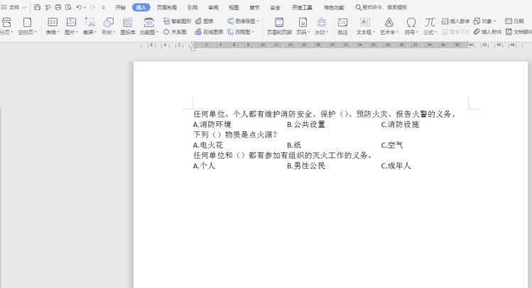Insert a 智能图形 smart graphic

(177, 21)
